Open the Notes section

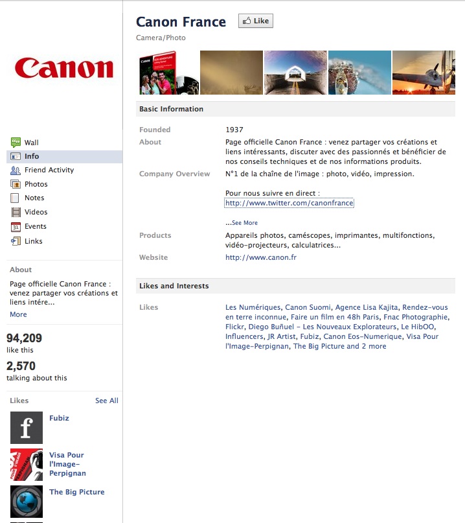click(34, 198)
